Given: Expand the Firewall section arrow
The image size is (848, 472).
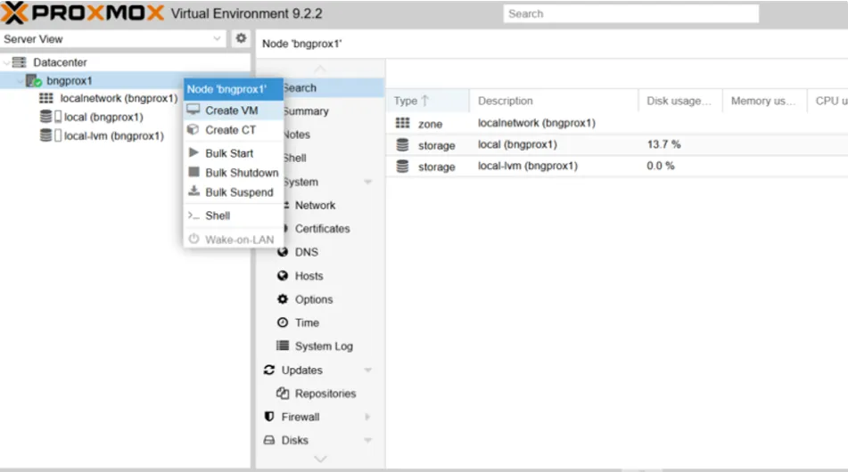Looking at the screenshot, I should click(367, 417).
